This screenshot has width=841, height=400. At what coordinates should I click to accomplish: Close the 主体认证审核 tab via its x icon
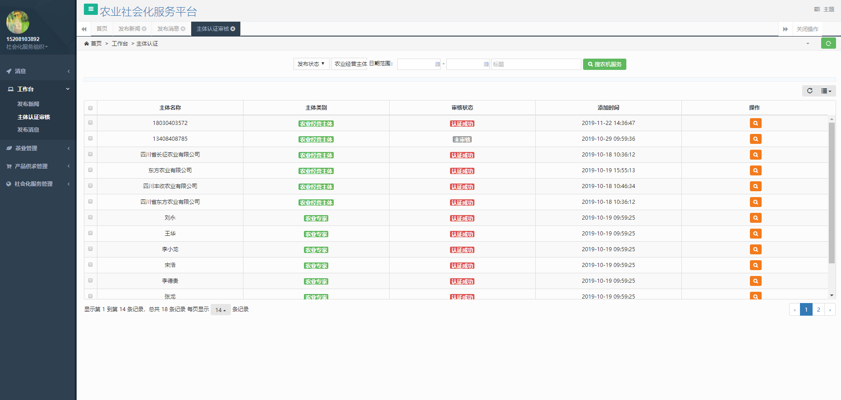coord(233,29)
